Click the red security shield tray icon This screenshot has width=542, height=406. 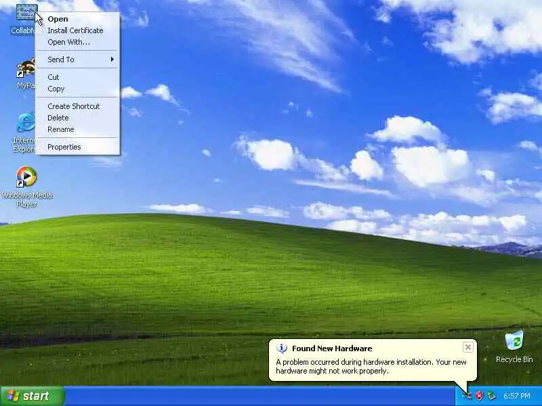pos(479,396)
